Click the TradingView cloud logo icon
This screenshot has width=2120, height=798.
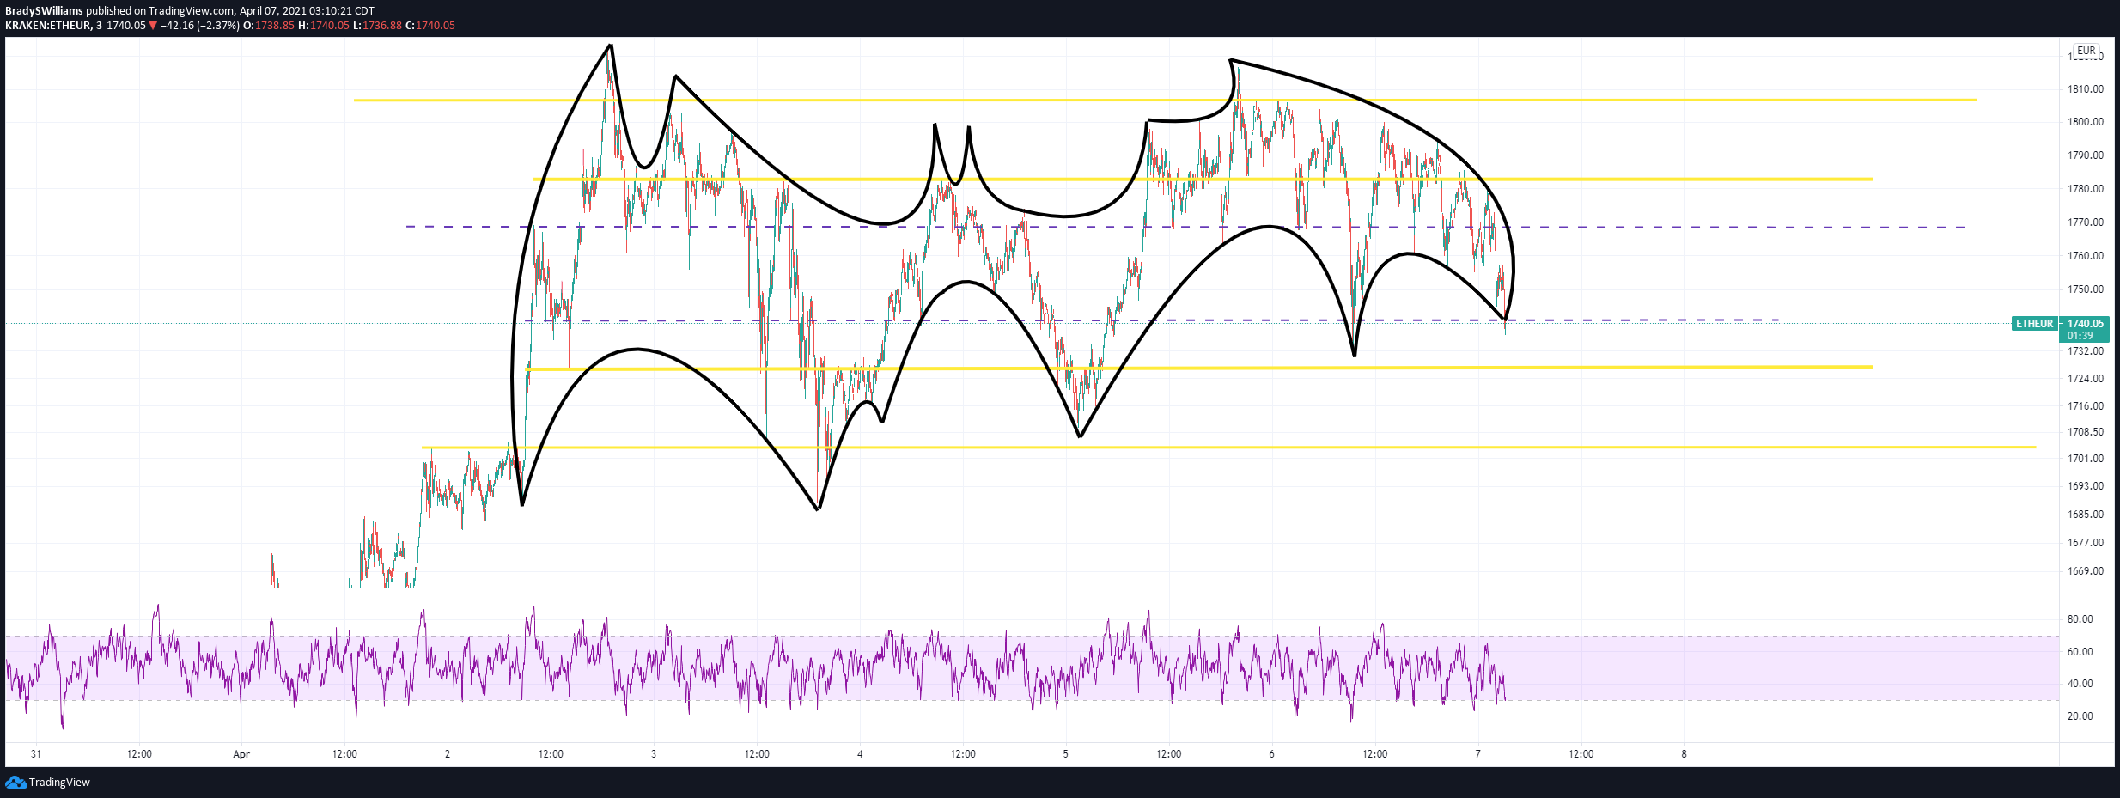pos(15,782)
